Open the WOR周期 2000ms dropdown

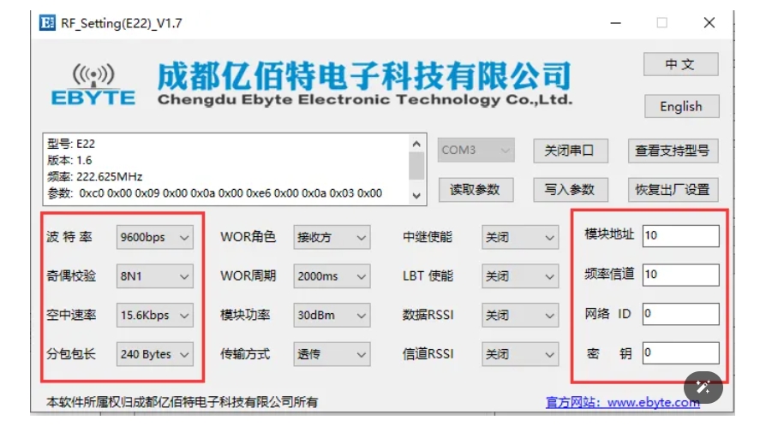(x=332, y=276)
